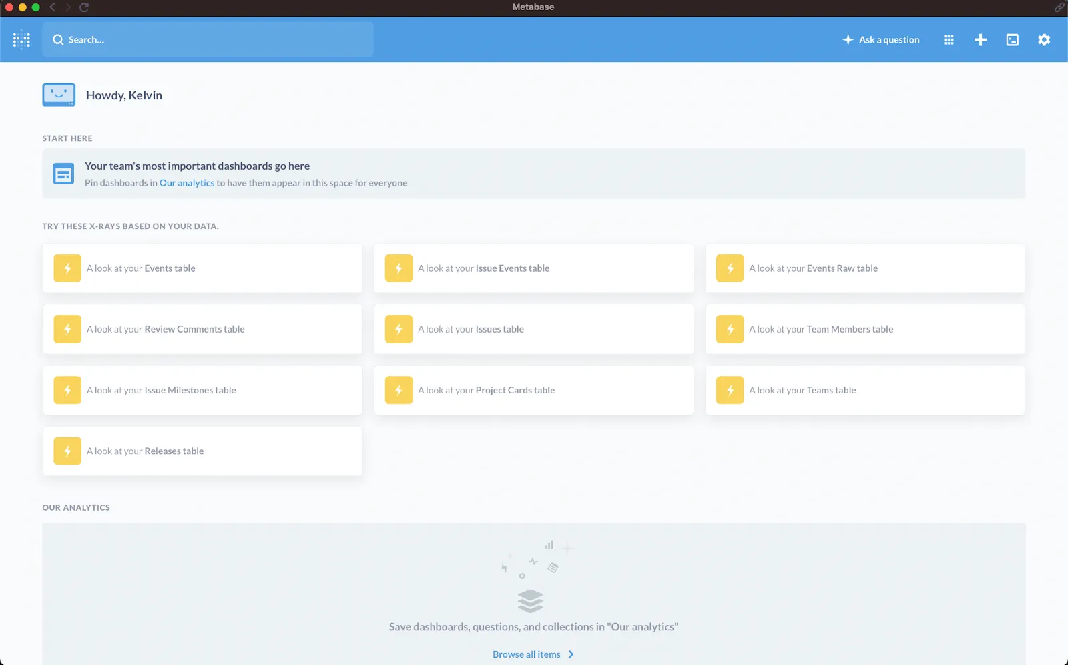The height and width of the screenshot is (665, 1068).
Task: Click lightning icon for Team Members table
Action: [730, 329]
